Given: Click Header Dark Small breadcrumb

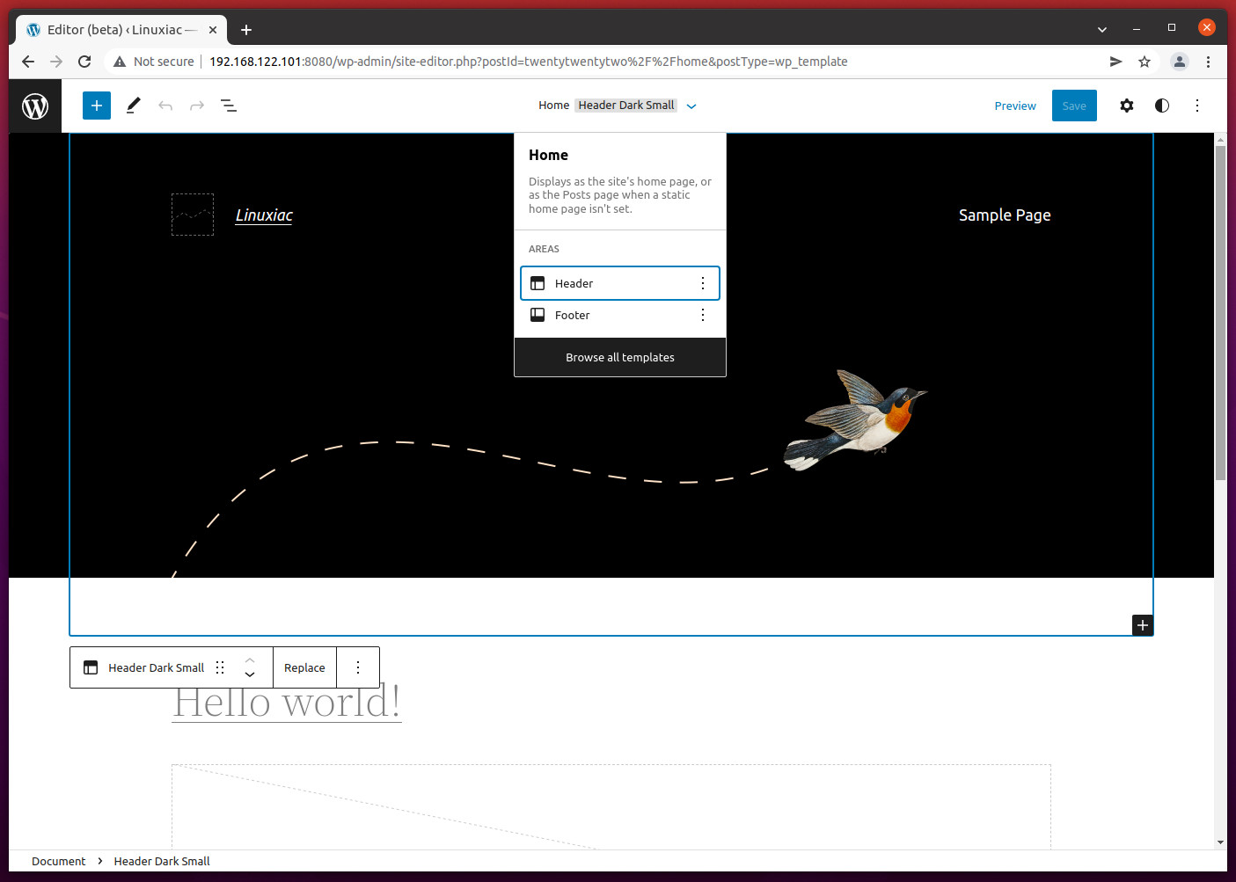Looking at the screenshot, I should pos(162,861).
